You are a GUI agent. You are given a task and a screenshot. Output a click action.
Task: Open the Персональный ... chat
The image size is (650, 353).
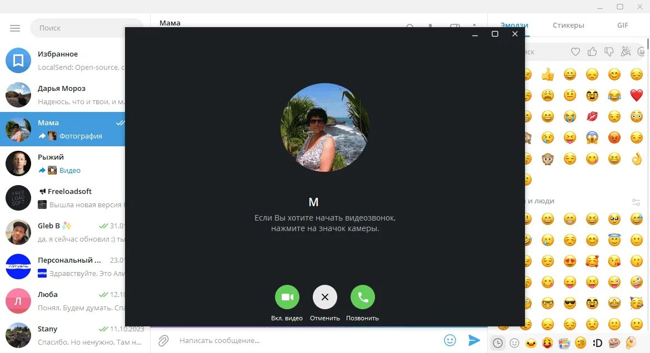pos(63,266)
